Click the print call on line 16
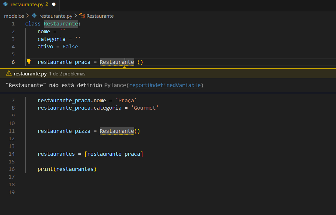The height and width of the screenshot is (215, 336). click(45, 169)
